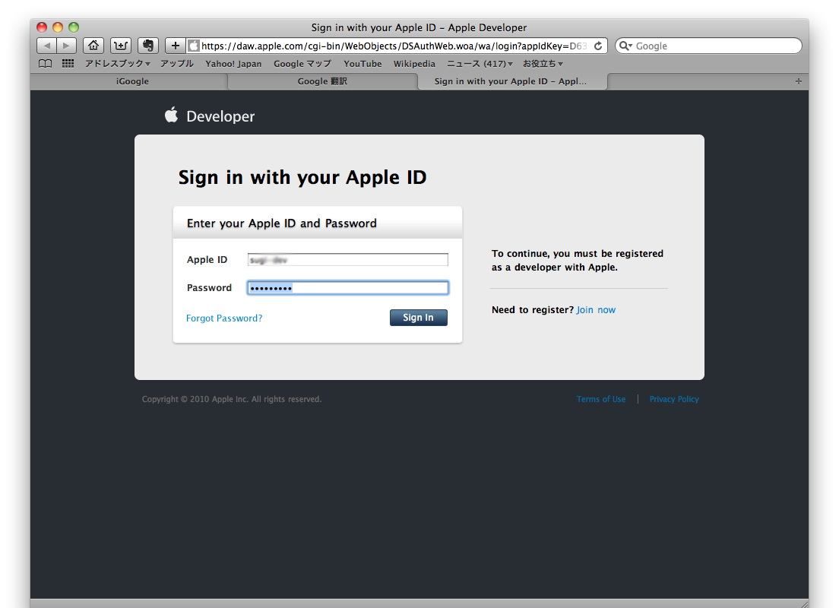This screenshot has width=839, height=608.
Task: Open the bookmarks book icon
Action: [46, 64]
